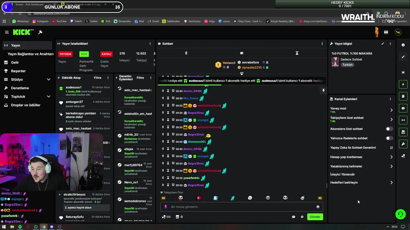Screen dimensions: 410x230
Task: Open ambogan37 entry in activity feed
Action: [85, 104]
